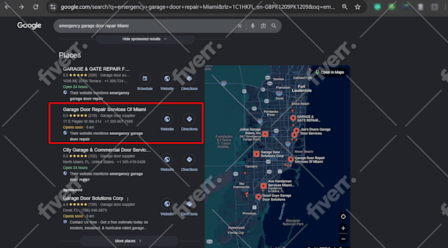Click the zoom magnifier icon in address bar
This screenshot has width=448, height=248.
(x=345, y=7)
